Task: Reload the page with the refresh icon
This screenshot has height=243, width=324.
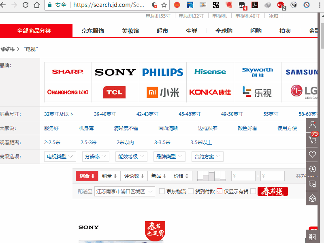Action: click(26, 5)
